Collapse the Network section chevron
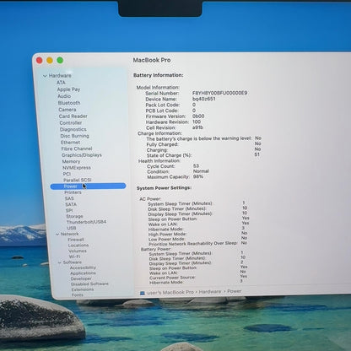The height and width of the screenshot is (351, 351). tap(57, 234)
